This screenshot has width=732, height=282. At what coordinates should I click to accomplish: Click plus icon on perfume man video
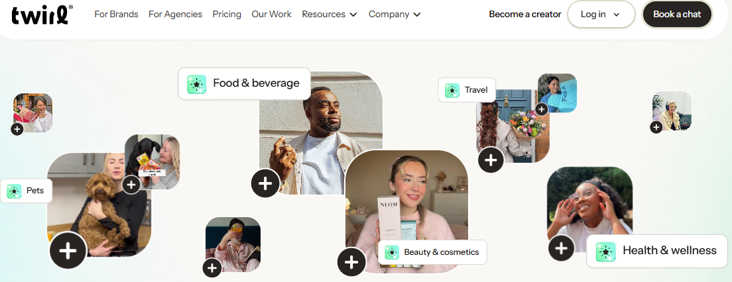point(265,183)
